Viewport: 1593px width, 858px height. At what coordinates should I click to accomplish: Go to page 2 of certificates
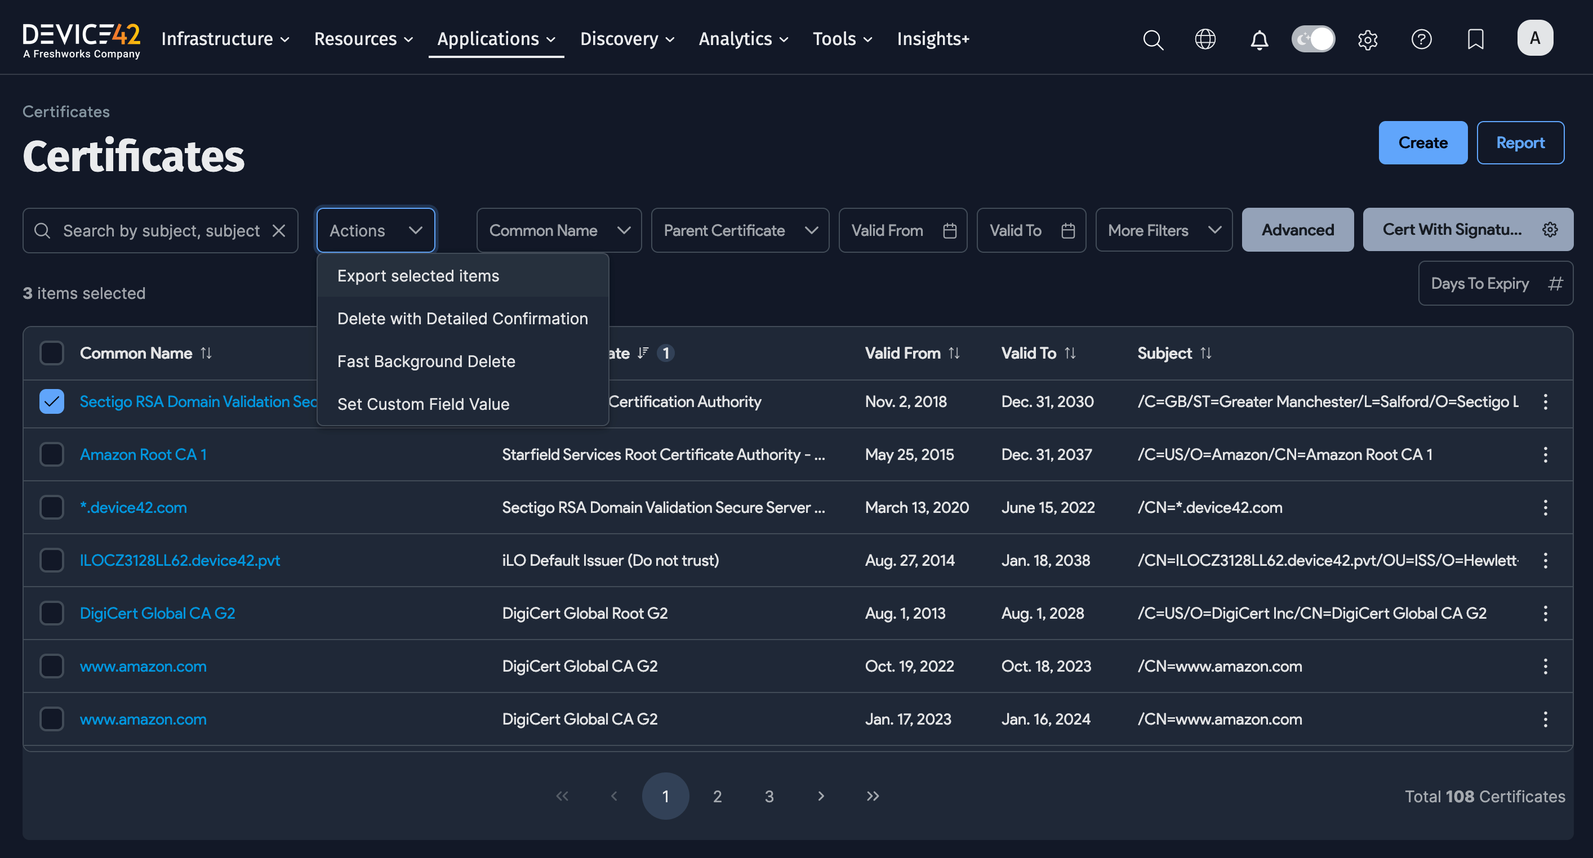717,796
